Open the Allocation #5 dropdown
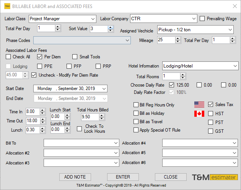The image size is (241, 190). 234,153
